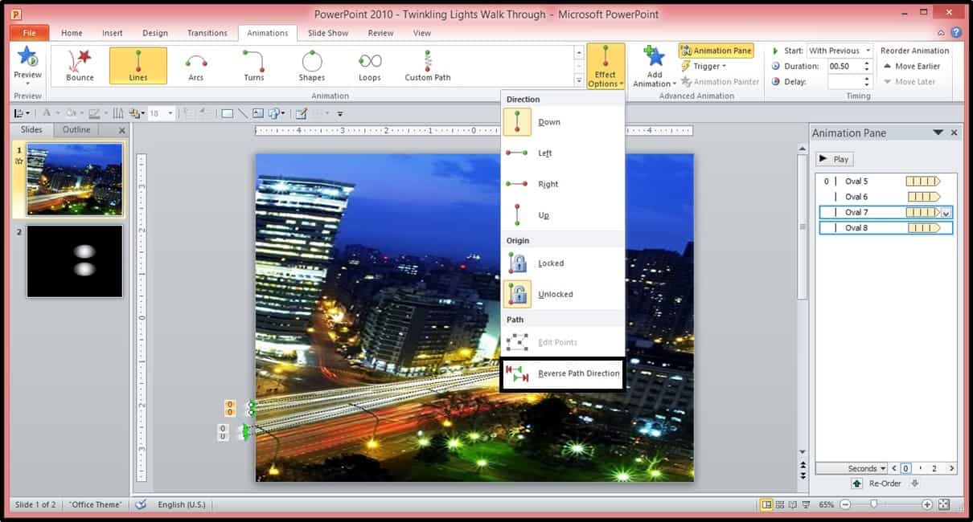Click the English (U.S.) language indicator
The width and height of the screenshot is (973, 522).
(x=182, y=504)
